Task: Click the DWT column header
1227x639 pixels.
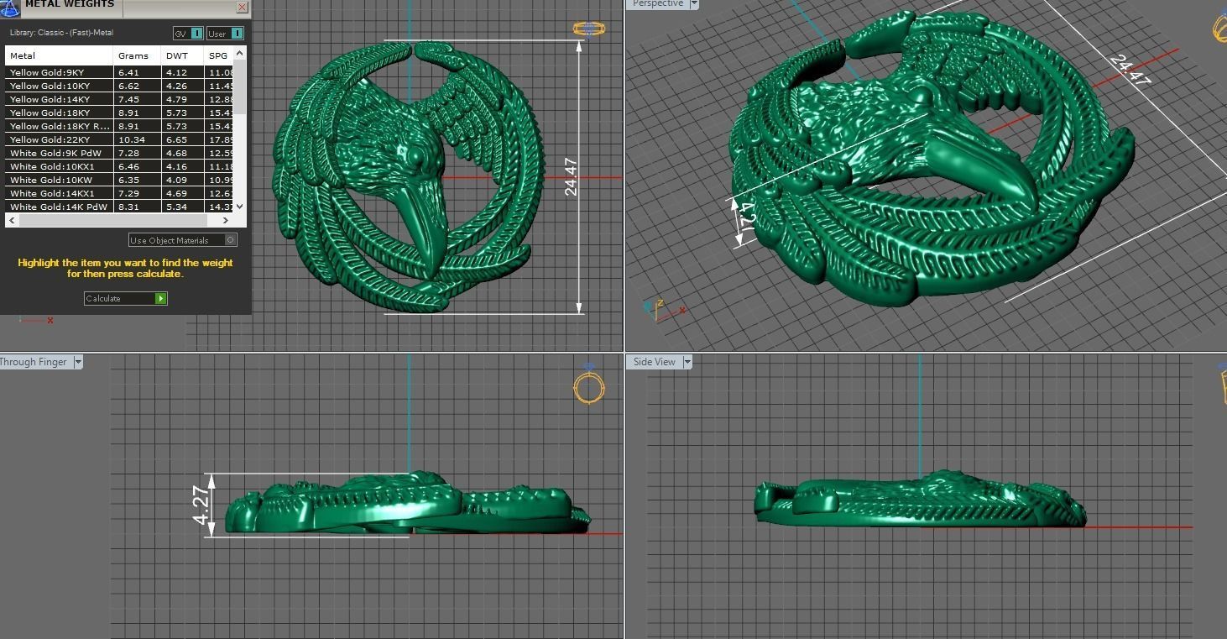Action: [x=182, y=55]
